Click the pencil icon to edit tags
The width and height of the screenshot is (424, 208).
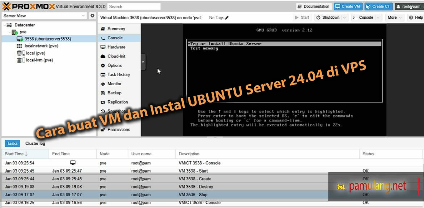(226, 18)
